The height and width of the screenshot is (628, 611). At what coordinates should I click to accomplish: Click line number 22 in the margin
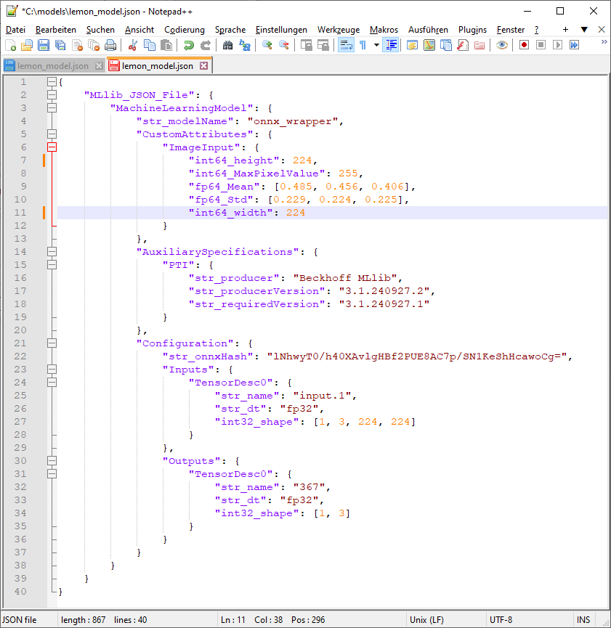pyautogui.click(x=20, y=356)
